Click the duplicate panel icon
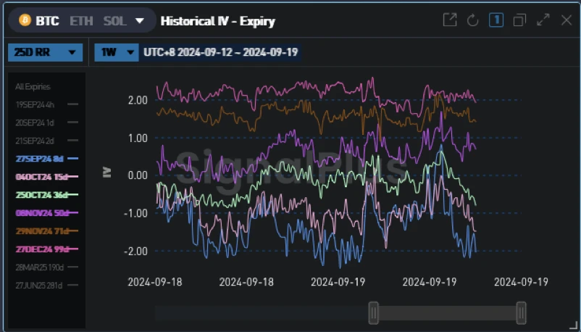 pos(519,20)
